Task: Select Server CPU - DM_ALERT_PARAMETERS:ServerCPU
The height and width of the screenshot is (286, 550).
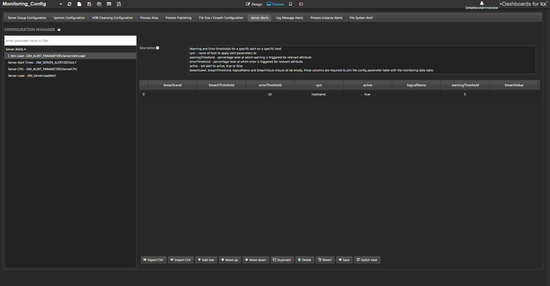Action: 70,69
